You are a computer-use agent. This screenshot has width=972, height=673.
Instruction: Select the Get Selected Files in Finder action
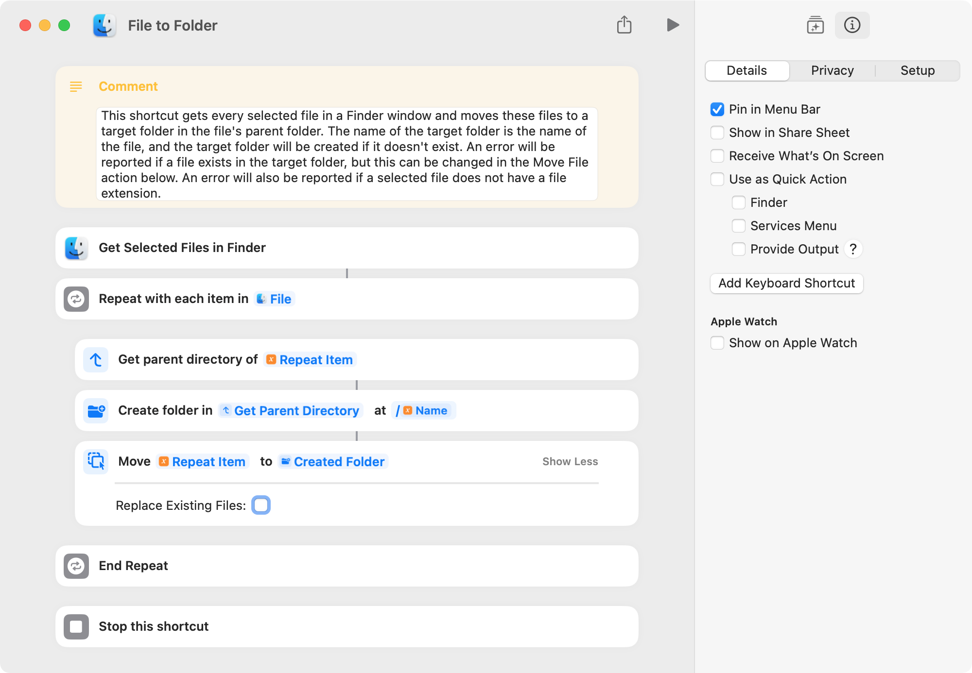click(347, 248)
